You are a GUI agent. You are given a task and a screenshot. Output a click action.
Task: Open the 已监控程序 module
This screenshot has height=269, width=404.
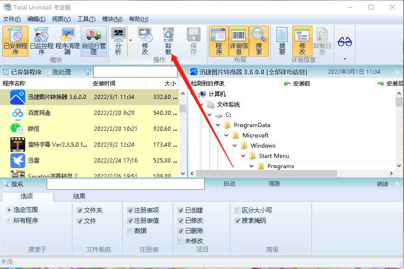coord(42,41)
